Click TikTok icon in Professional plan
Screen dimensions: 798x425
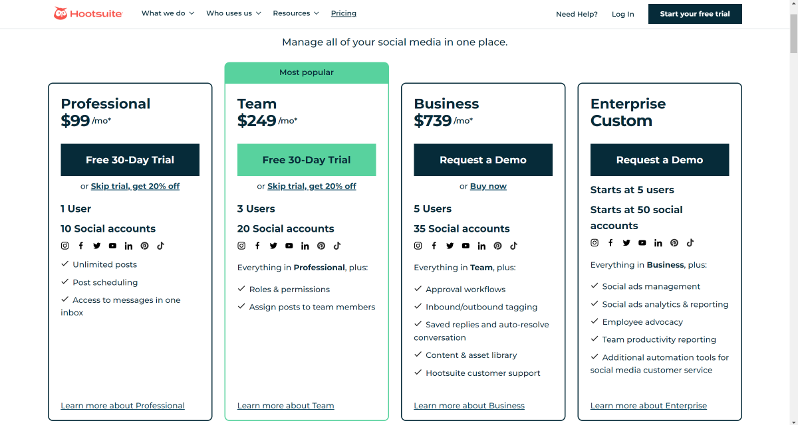pyautogui.click(x=160, y=246)
